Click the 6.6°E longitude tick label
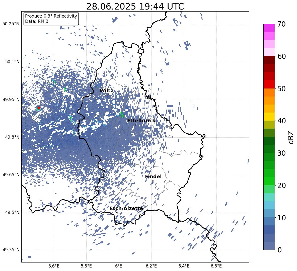The image size is (297, 271). (216, 266)
